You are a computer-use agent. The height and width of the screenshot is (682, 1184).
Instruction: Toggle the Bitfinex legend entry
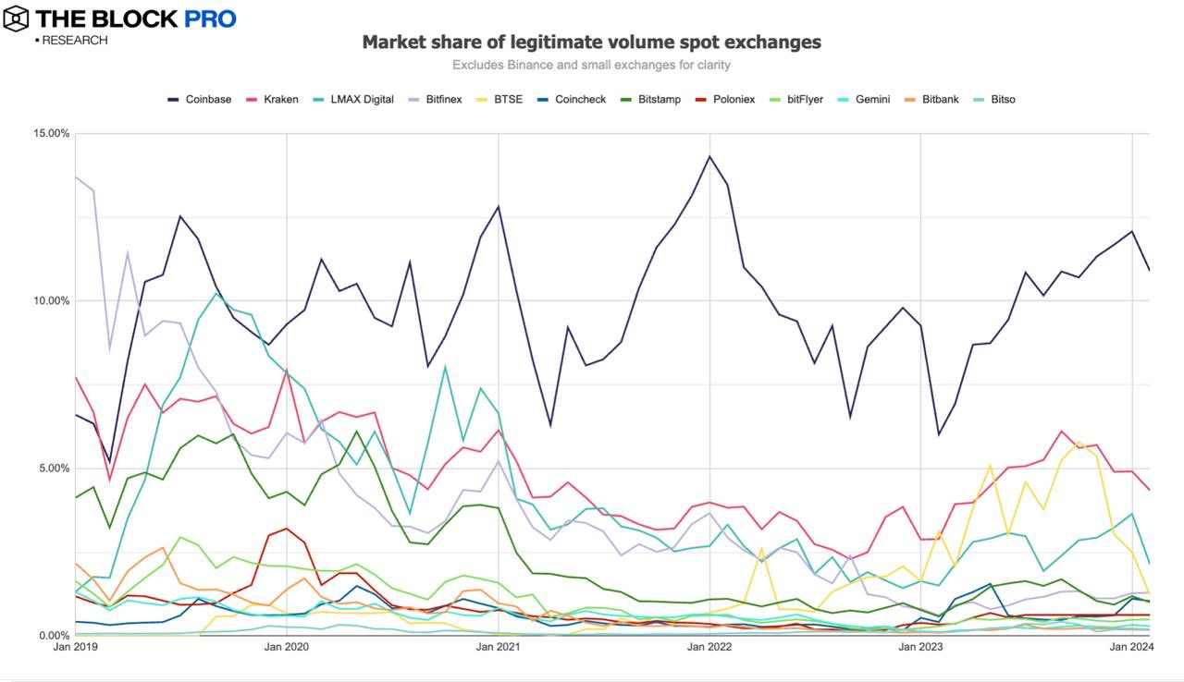[434, 99]
